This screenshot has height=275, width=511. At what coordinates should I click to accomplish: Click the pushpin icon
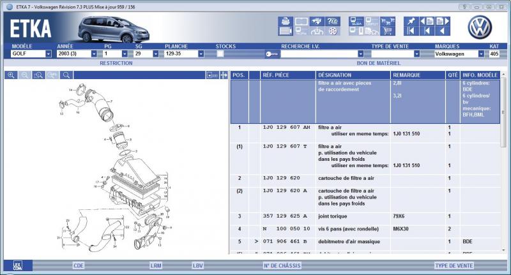click(411, 22)
